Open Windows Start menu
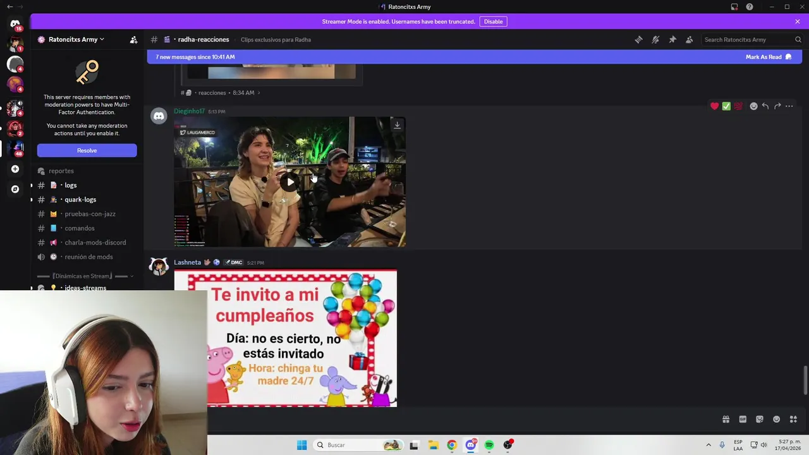 tap(301, 445)
